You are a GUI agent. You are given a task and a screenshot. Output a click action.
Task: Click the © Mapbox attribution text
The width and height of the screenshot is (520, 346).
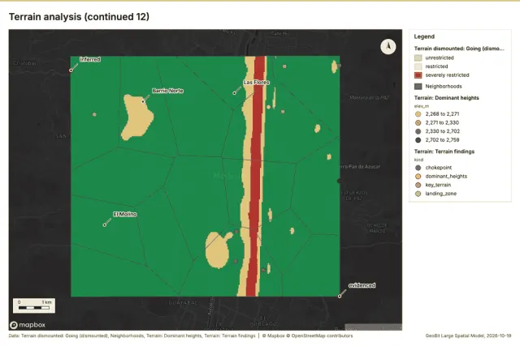click(x=274, y=335)
